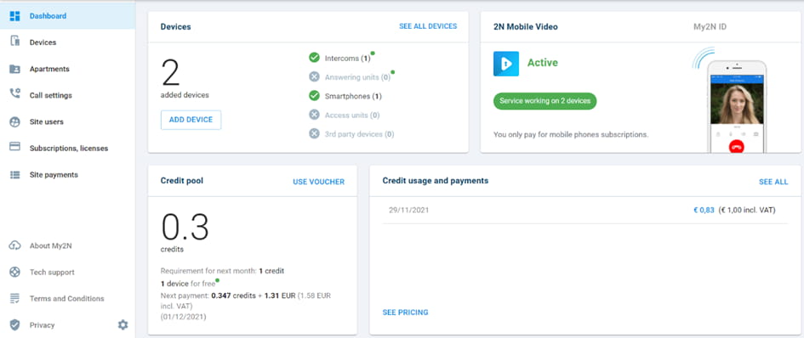Click the Dashboard icon in the sidebar
The width and height of the screenshot is (804, 338).
point(14,16)
